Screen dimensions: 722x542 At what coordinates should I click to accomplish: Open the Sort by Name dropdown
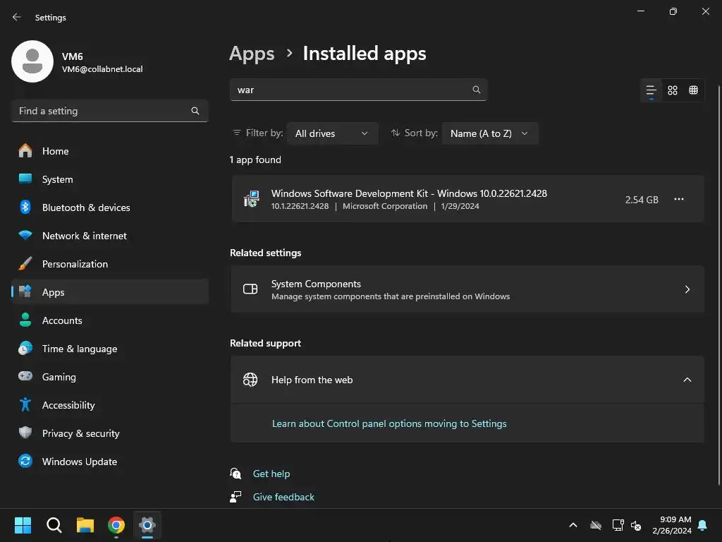[x=489, y=133]
